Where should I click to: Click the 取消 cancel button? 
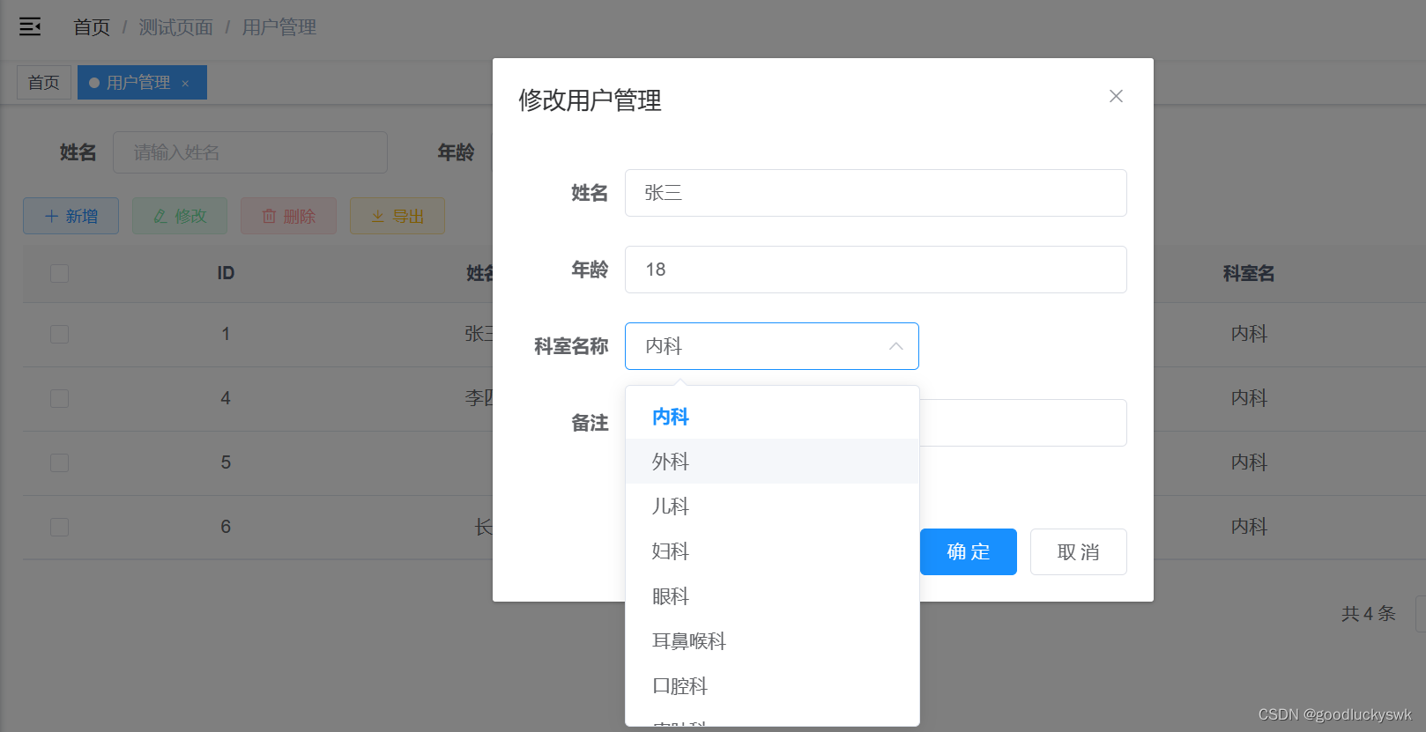1078,552
